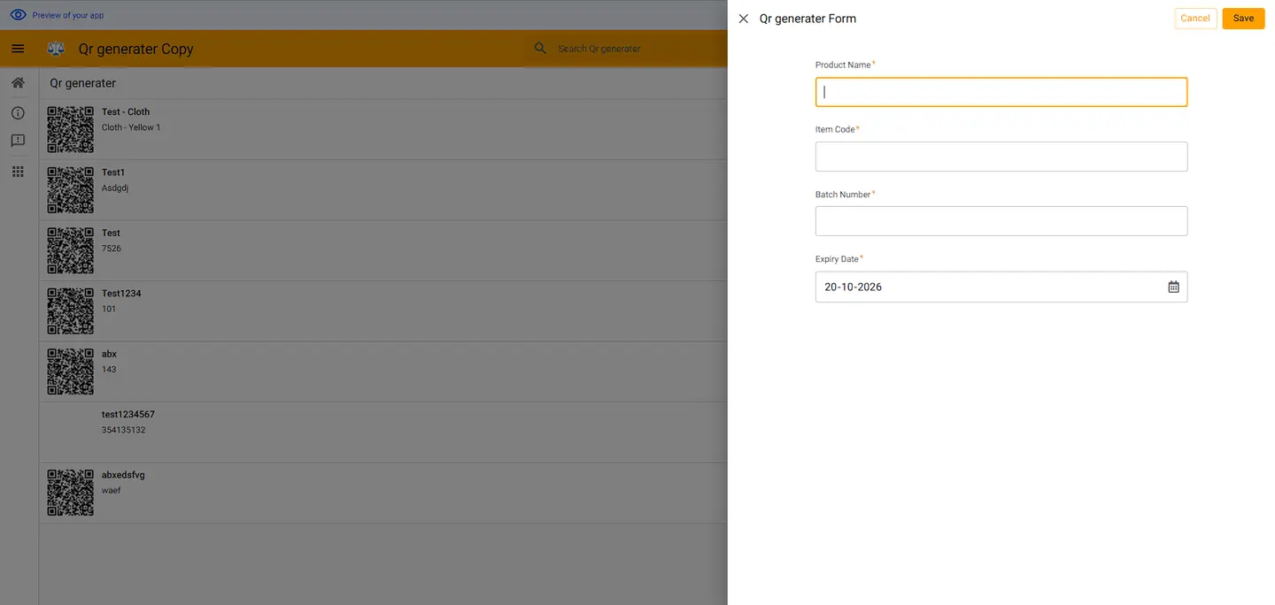Click the 'Asdgdj' subtitle
This screenshot has width=1275, height=605.
pyautogui.click(x=115, y=188)
